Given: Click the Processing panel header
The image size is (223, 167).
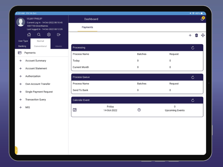Looking at the screenshot, I should 137,48.
